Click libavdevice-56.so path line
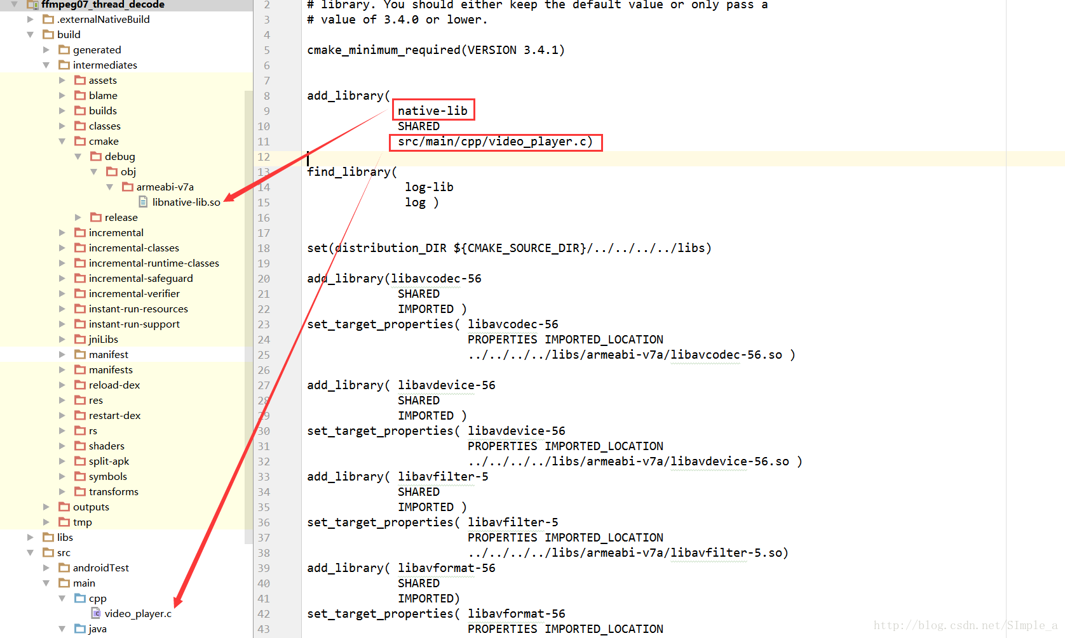The image size is (1065, 638). (635, 461)
